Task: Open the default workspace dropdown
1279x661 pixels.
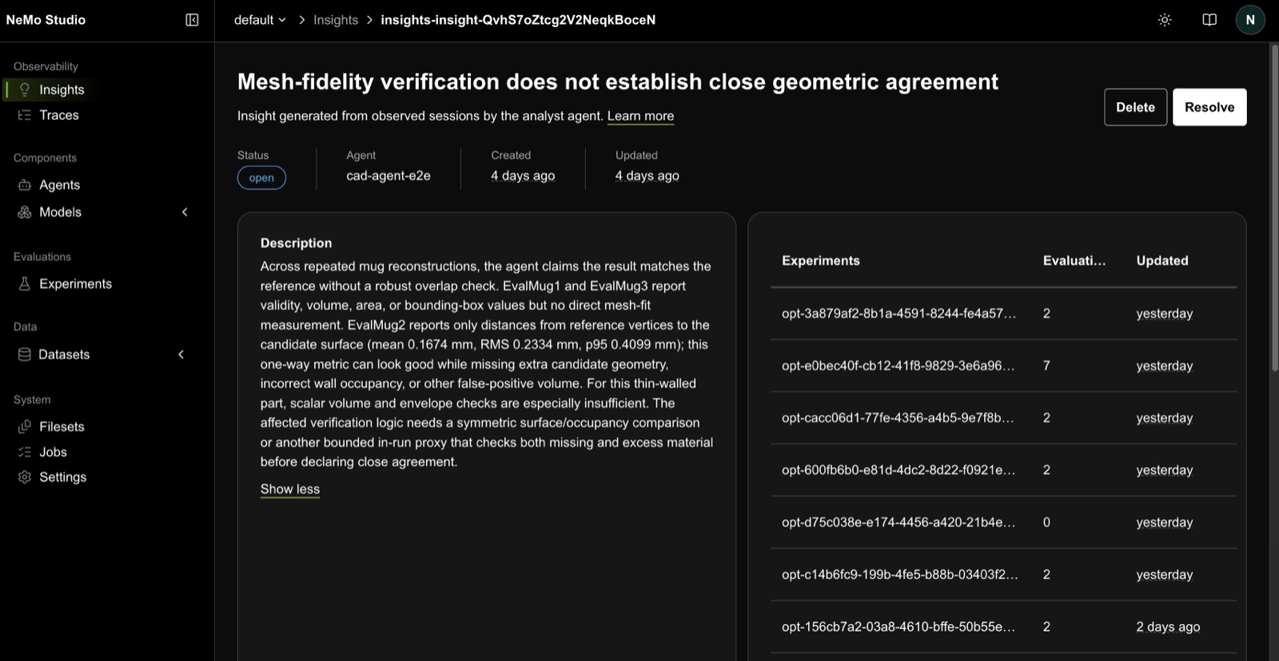Action: tap(260, 20)
